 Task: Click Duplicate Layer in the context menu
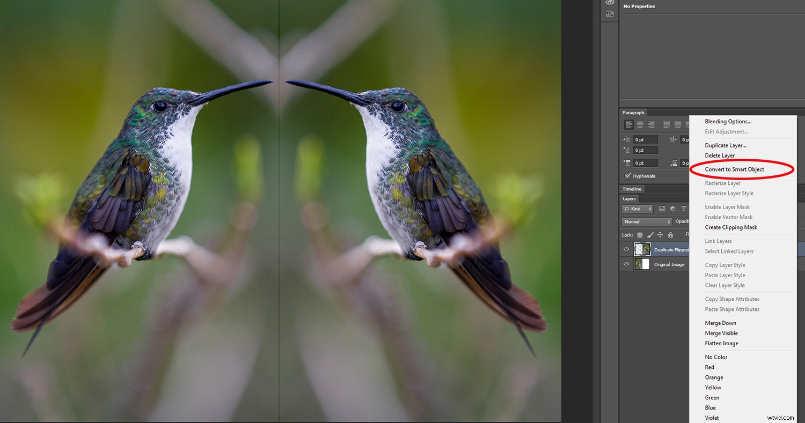[726, 145]
